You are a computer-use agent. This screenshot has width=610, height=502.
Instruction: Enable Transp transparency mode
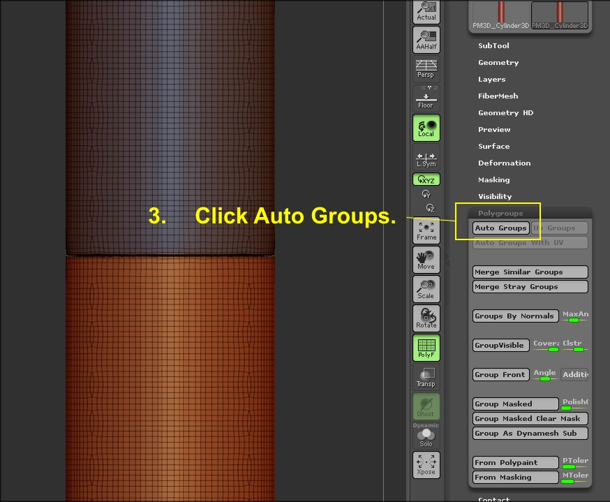click(x=426, y=376)
